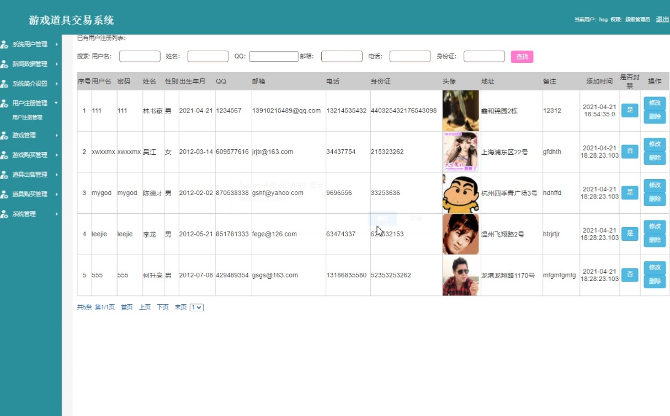Click the cartoon avatar of user mygod
This screenshot has width=670, height=416.
coord(460,193)
